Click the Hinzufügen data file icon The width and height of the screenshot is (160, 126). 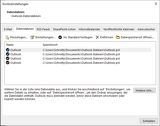[7, 37]
